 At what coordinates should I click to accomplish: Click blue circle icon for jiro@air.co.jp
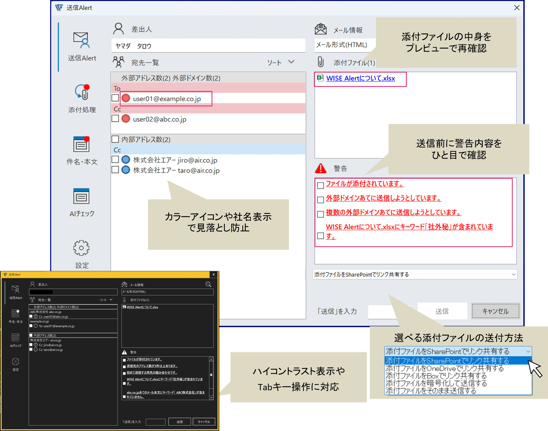click(126, 160)
